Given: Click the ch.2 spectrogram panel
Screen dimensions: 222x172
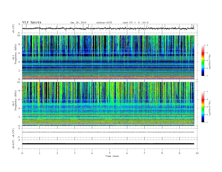Looking at the screenshot, I should click(108, 104).
